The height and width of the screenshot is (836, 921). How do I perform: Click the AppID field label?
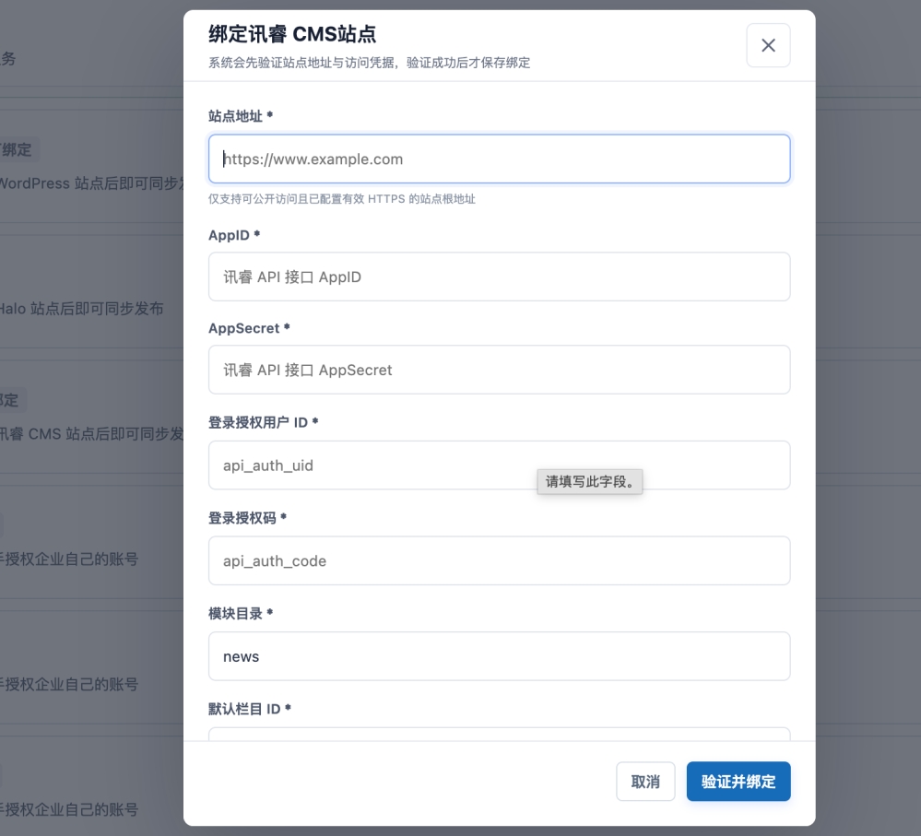pyautogui.click(x=234, y=235)
